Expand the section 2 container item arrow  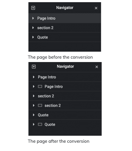[x=34, y=105]
